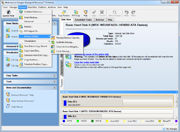The image size is (180, 132).
Task: Click the horizontal scrollbar right arrow
Action: click(176, 125)
